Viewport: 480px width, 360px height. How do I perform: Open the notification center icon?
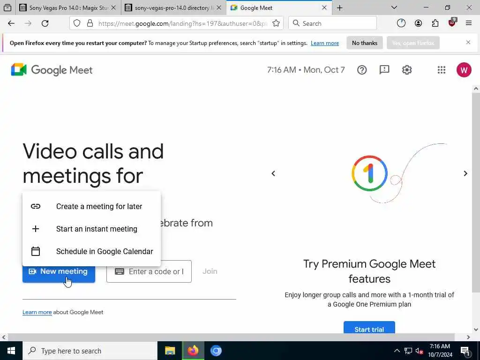coord(465,351)
